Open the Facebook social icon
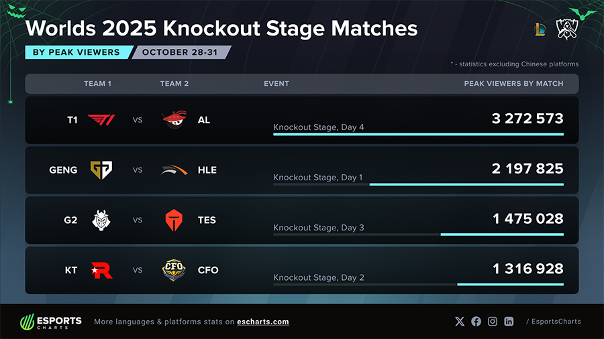This screenshot has width=604, height=339. pos(476,322)
